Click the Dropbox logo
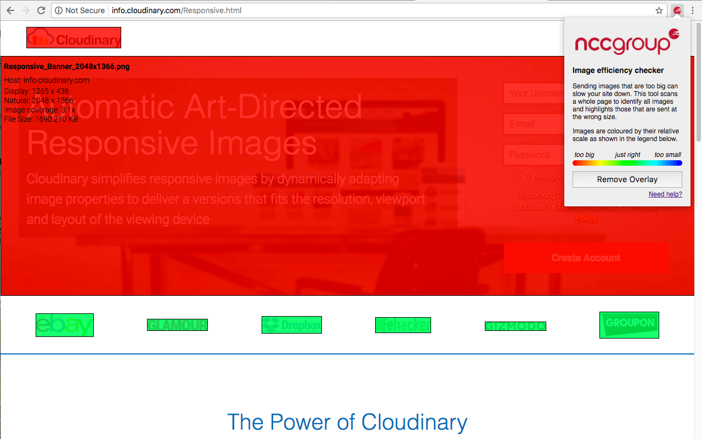Viewport: 702px width, 439px height. click(292, 325)
